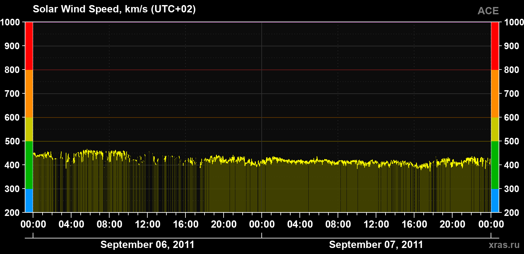Click the 700 value on the right axis
Image resolution: width=524 pixels, height=254 pixels.
[512, 94]
